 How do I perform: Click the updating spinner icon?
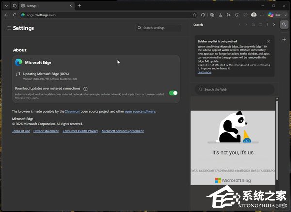click(x=18, y=74)
